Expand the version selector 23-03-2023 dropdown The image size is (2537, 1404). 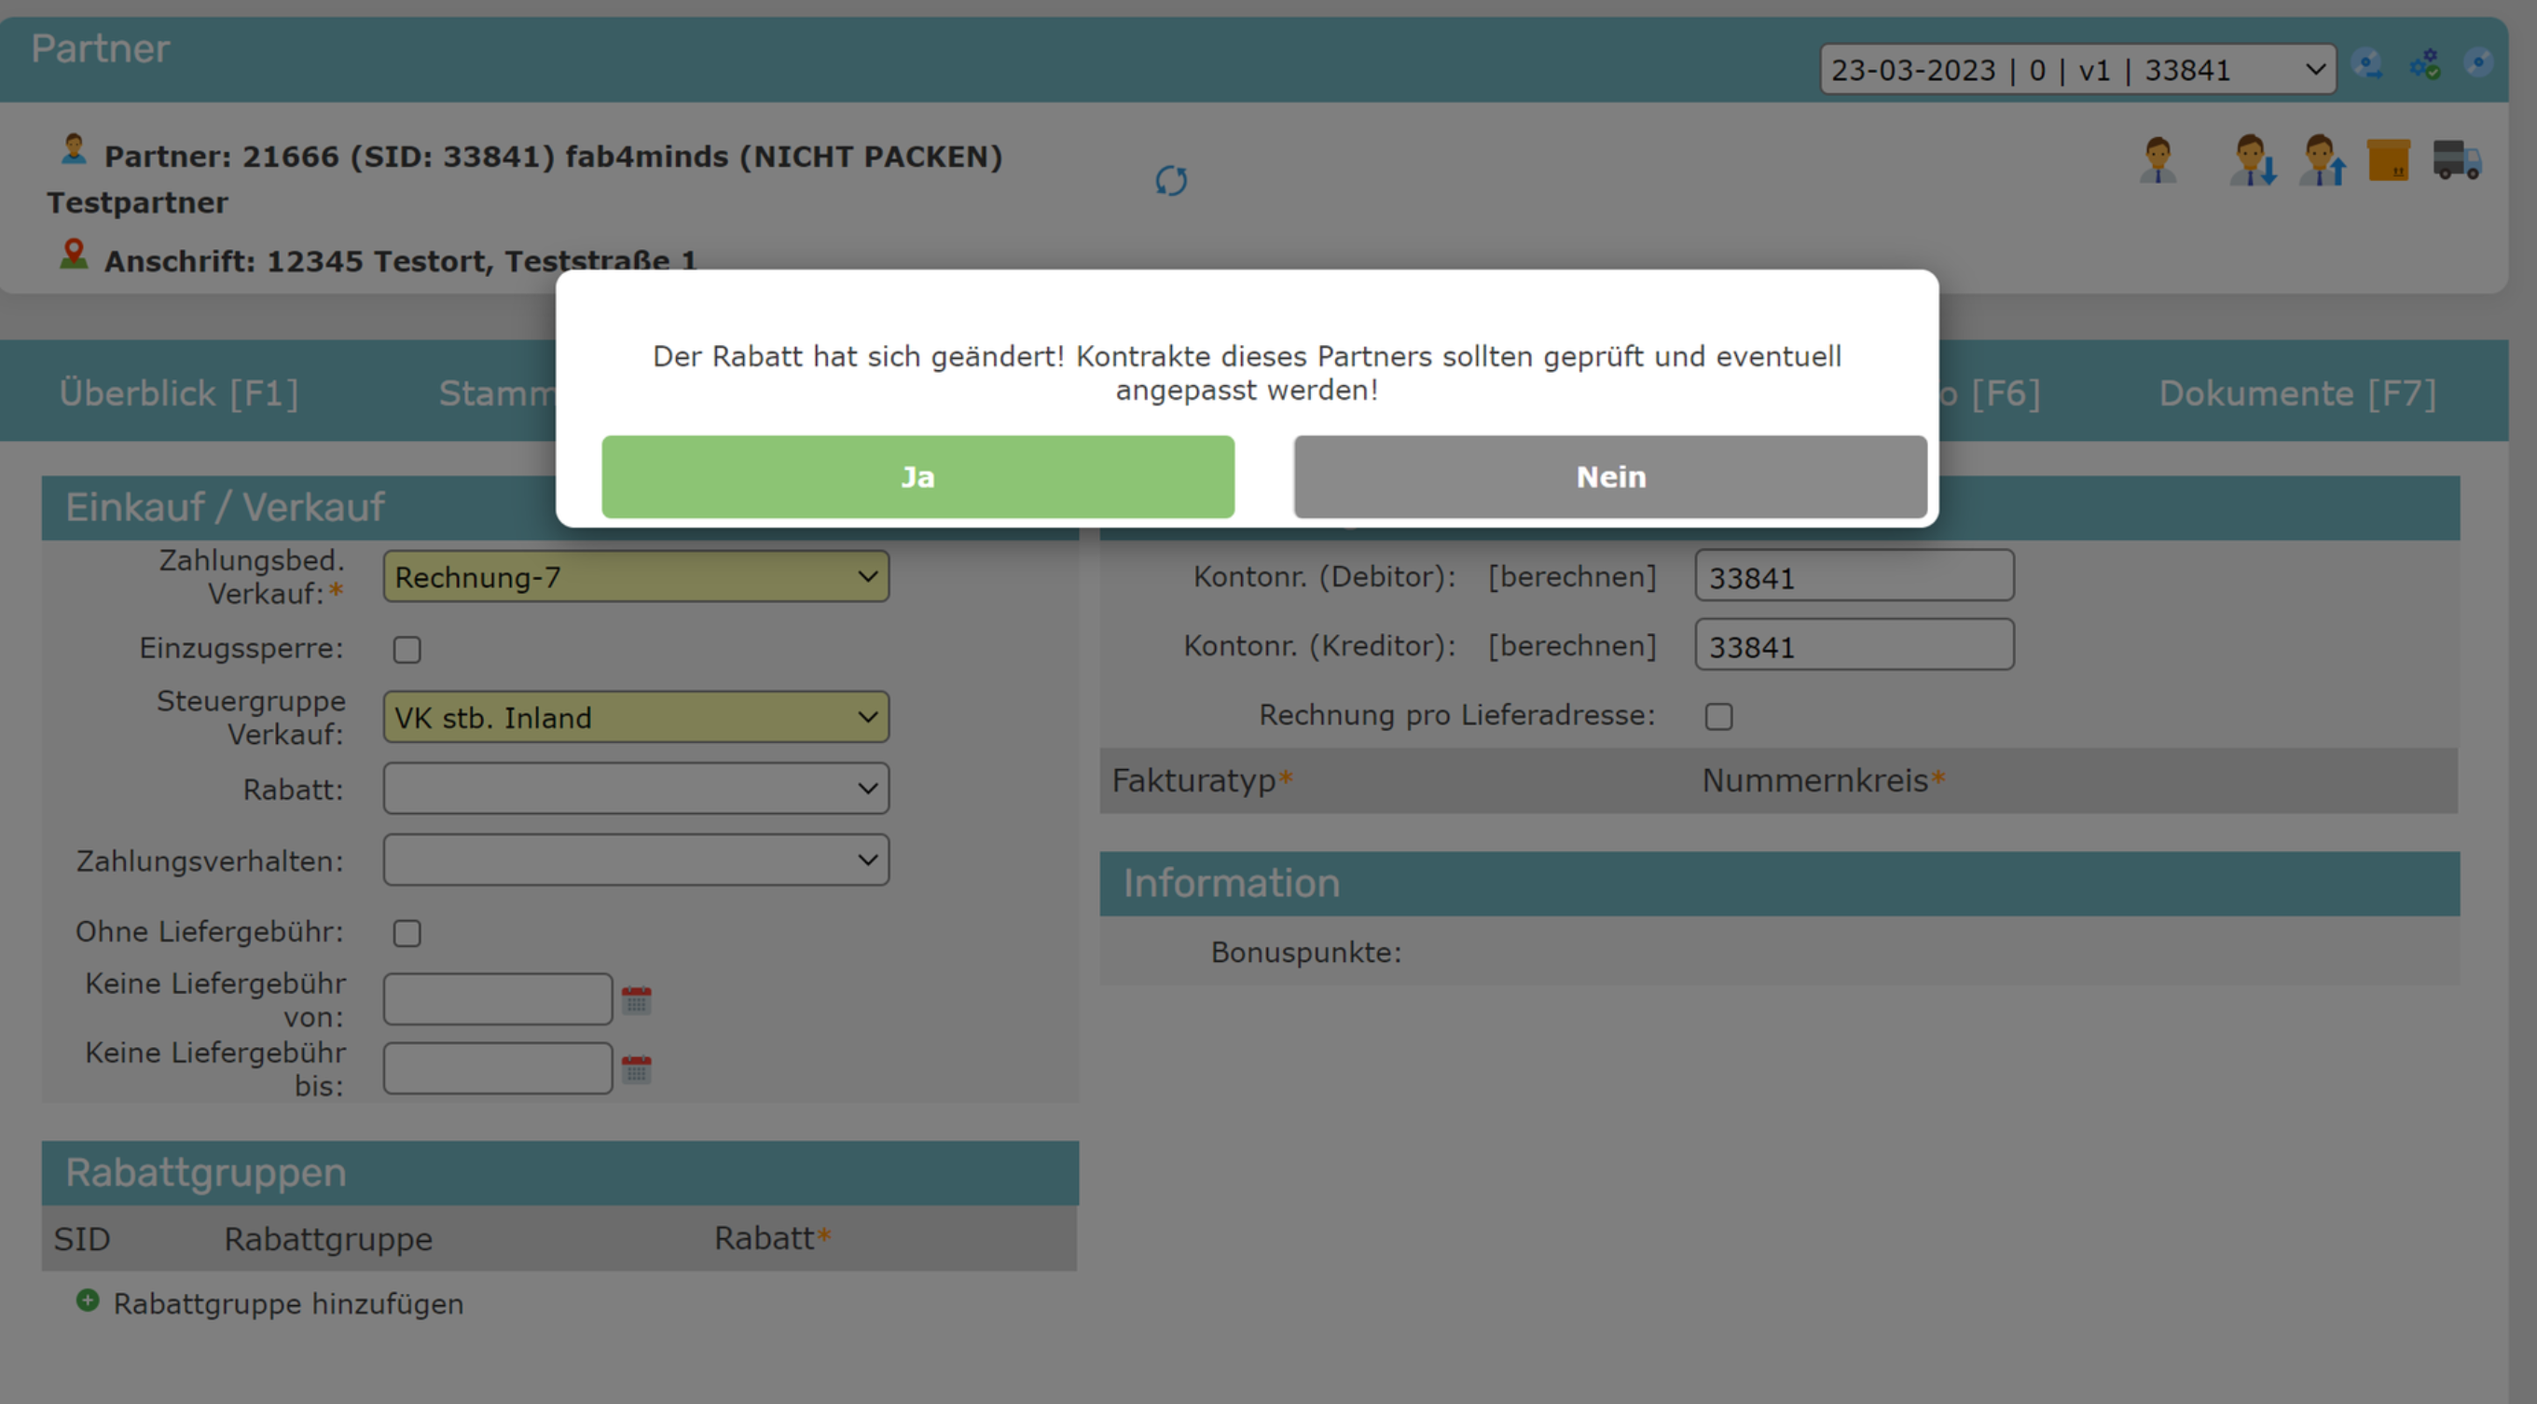[2077, 70]
